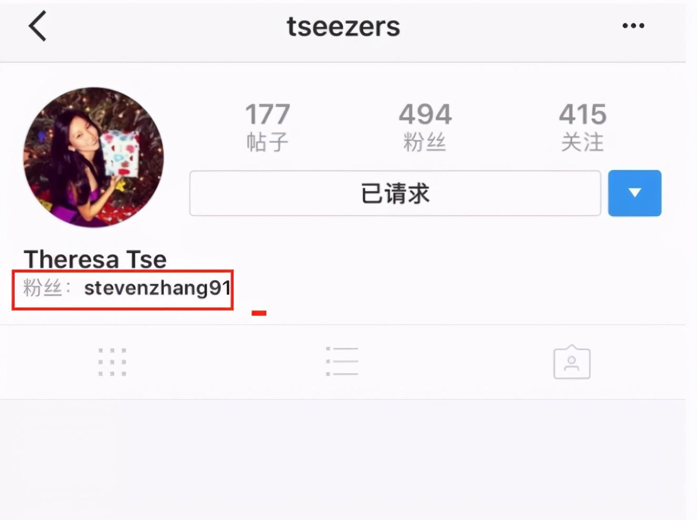Switch to grid view of posts
This screenshot has height=520, width=697.
click(112, 362)
